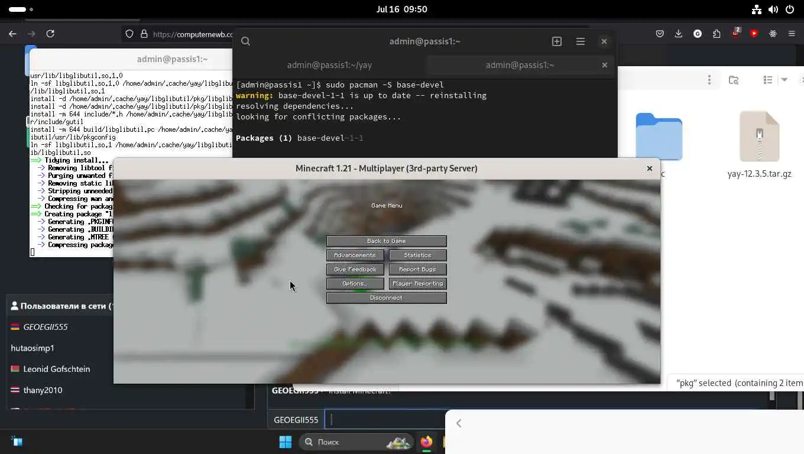Close the Minecraft 1.21 window
Image resolution: width=804 pixels, height=454 pixels.
point(649,168)
